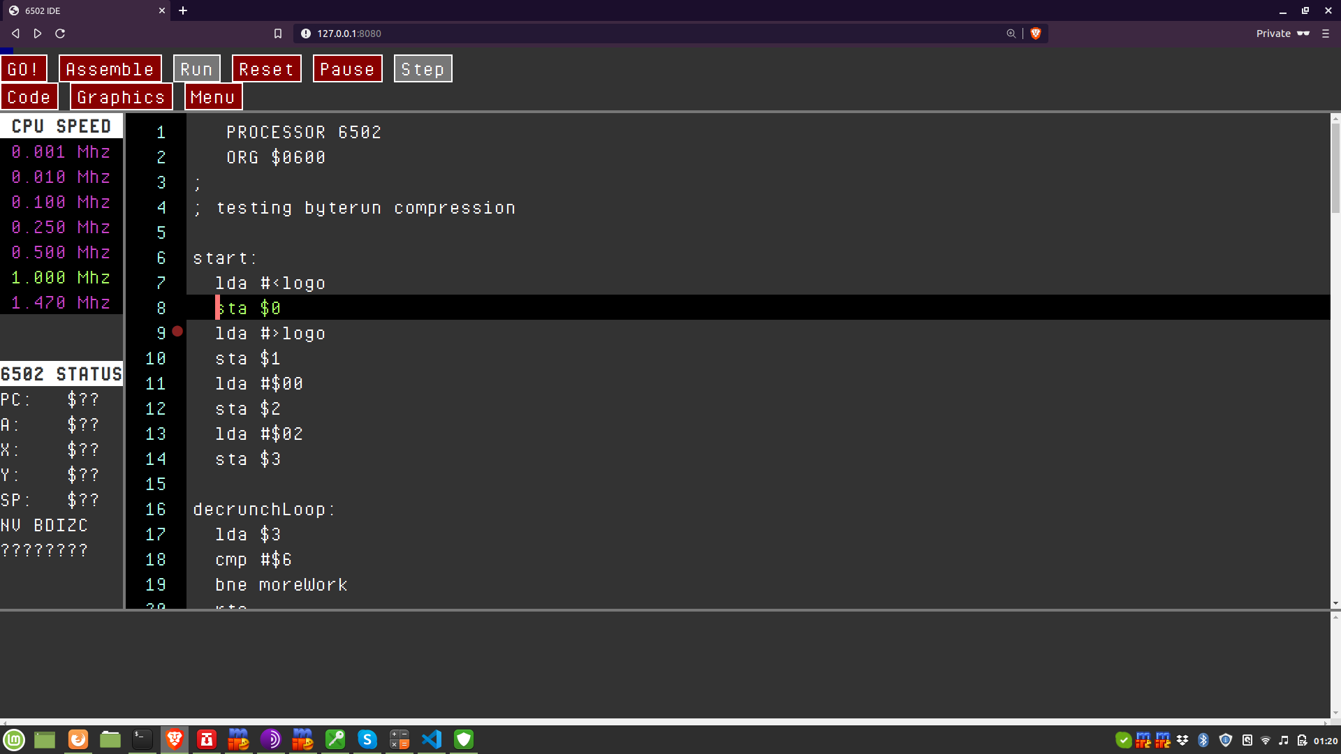Open Skype from the taskbar

tap(367, 739)
